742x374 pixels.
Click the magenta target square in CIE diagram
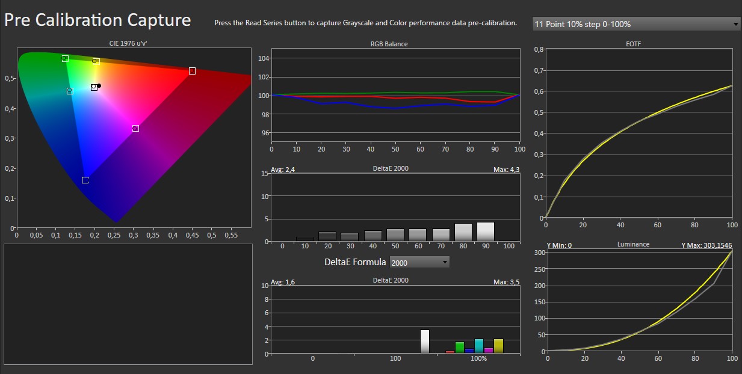(135, 128)
